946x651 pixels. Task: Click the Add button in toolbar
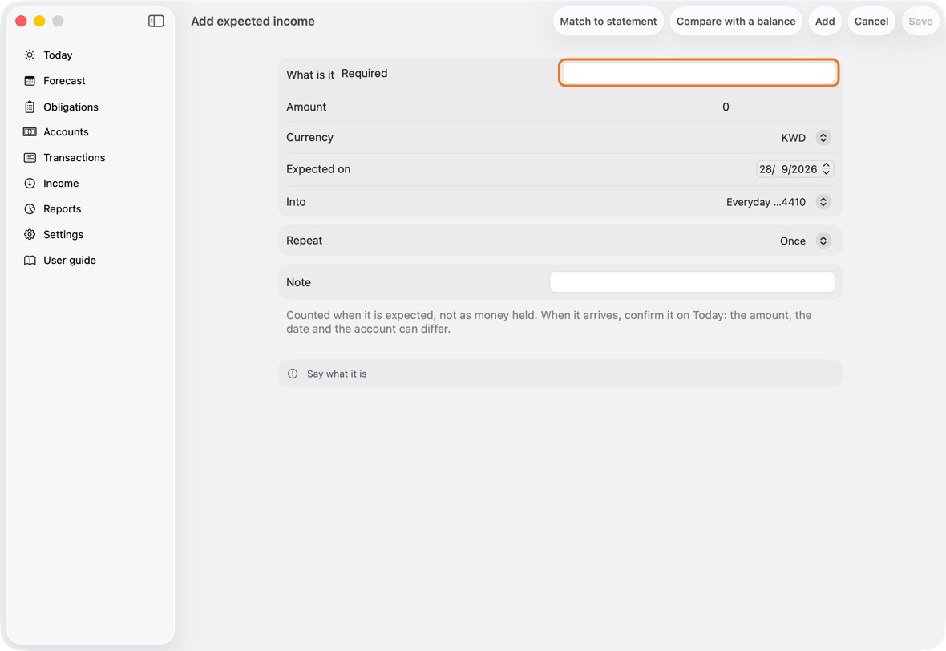[825, 21]
